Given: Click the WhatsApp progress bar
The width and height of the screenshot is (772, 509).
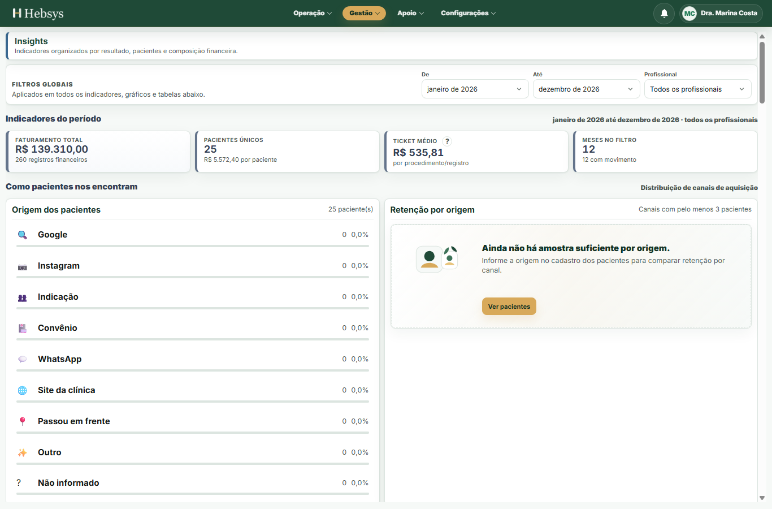Looking at the screenshot, I should 193,370.
